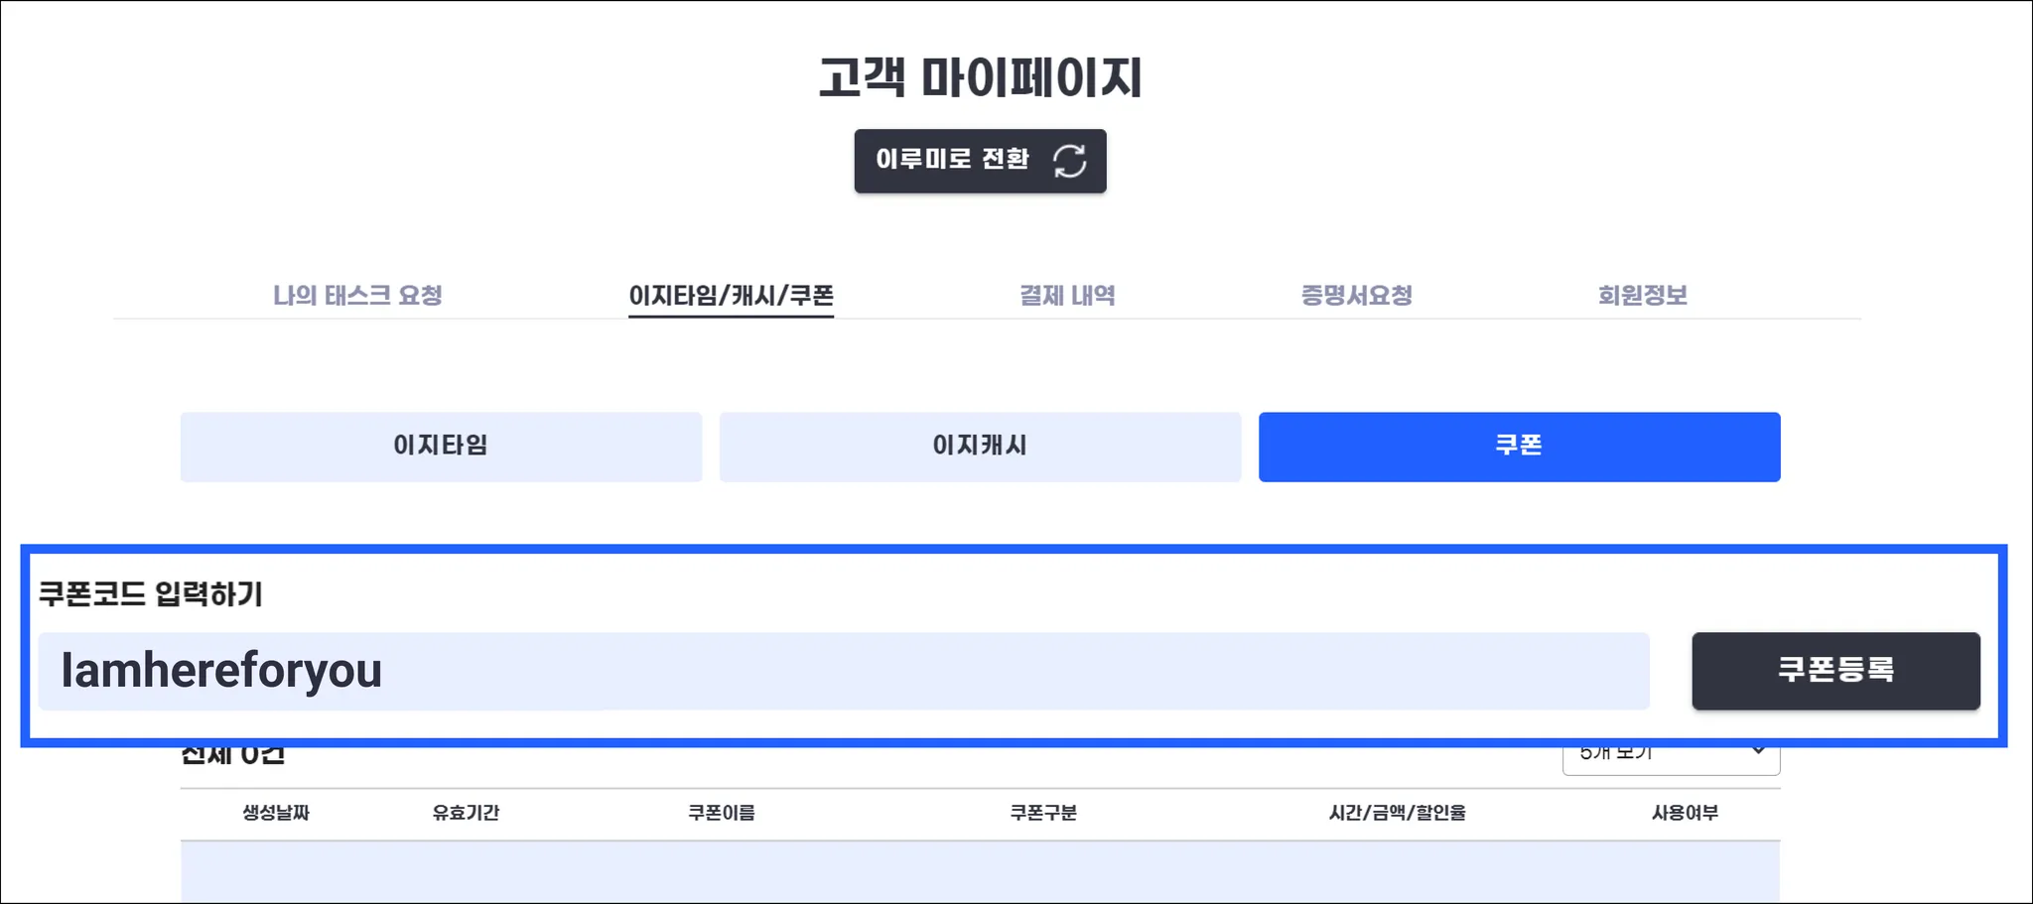Click the coupon code input field
The width and height of the screenshot is (2033, 904).
point(844,671)
